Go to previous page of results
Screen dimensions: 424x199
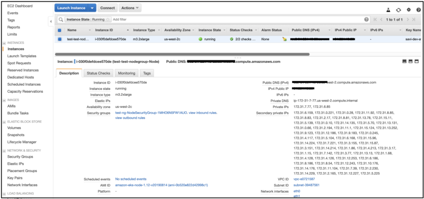(x=381, y=19)
